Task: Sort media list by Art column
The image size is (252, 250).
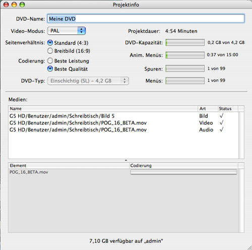Action: click(x=208, y=108)
